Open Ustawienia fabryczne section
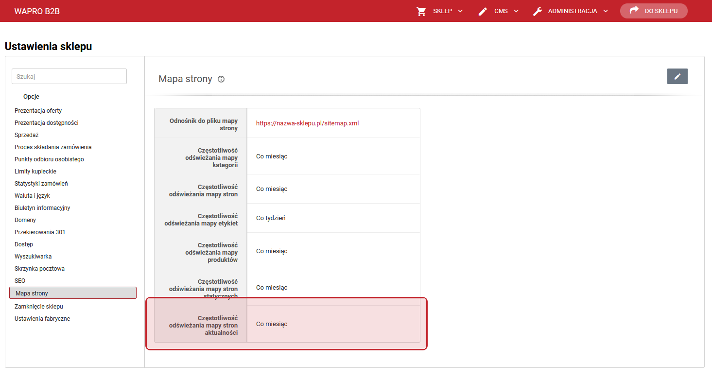 (42, 319)
